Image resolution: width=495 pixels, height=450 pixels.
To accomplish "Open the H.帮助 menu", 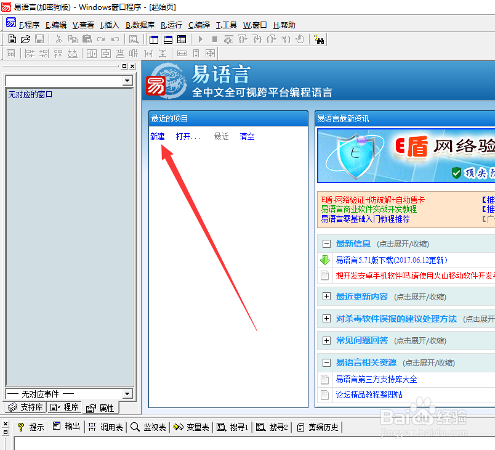I will (284, 25).
